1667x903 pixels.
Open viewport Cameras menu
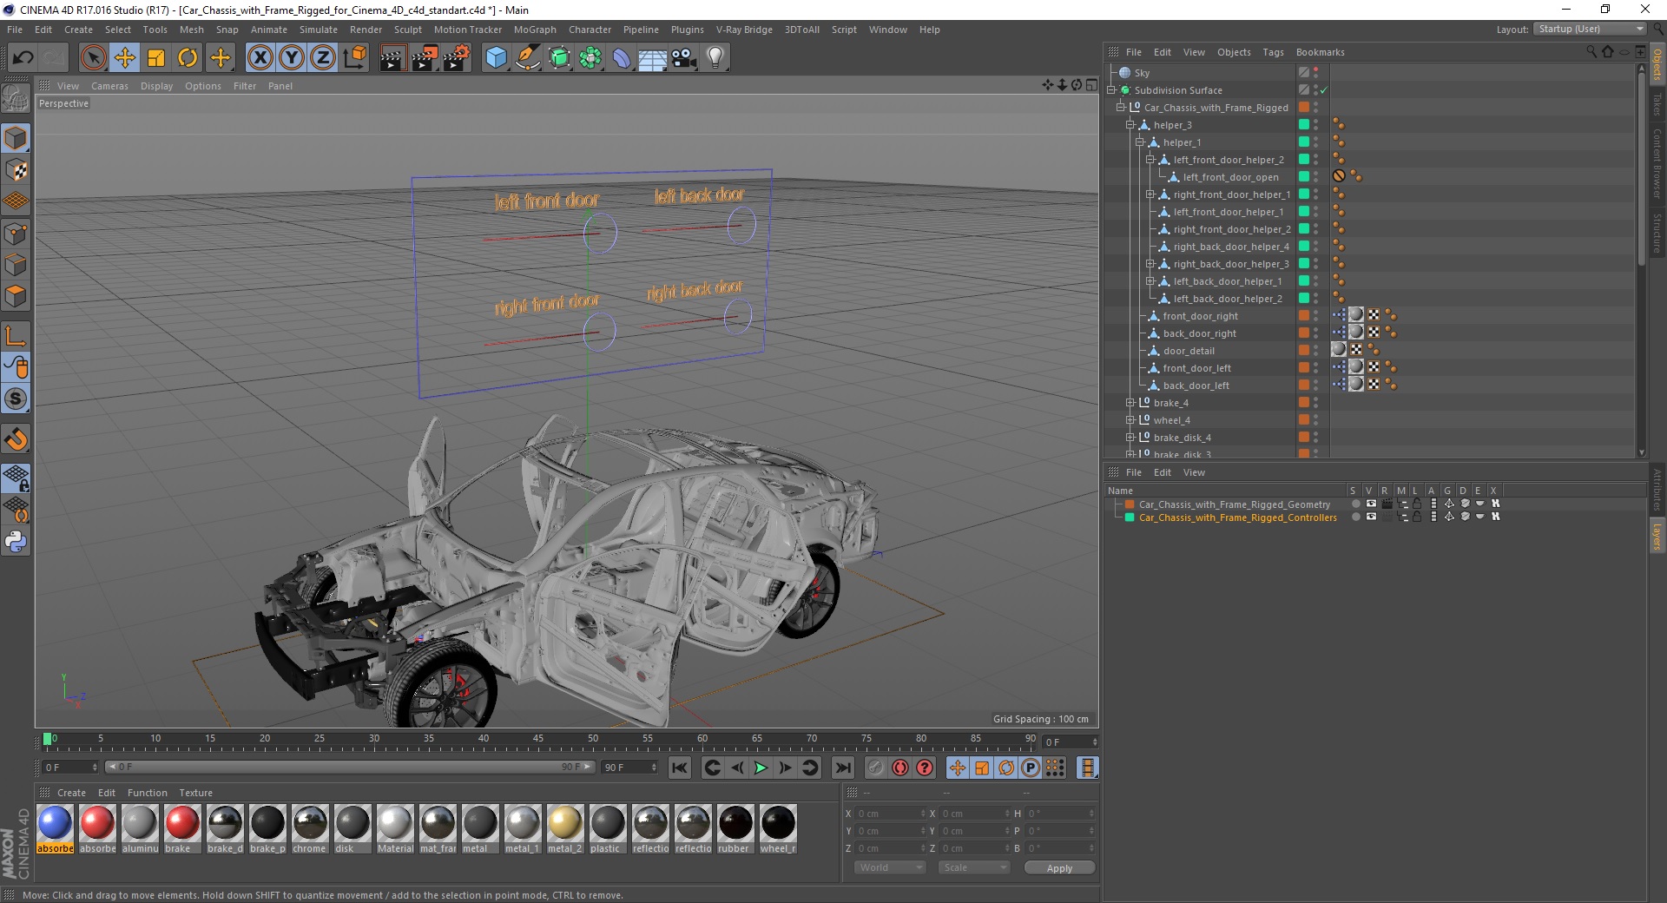pyautogui.click(x=109, y=86)
